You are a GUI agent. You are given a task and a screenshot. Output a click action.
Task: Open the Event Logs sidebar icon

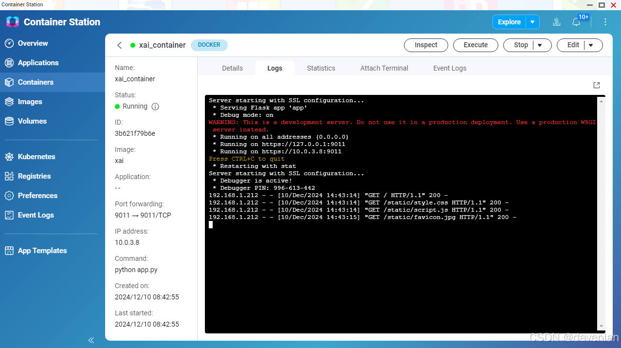9,215
